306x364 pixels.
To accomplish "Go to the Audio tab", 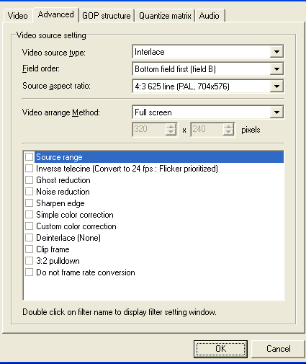I will [x=210, y=16].
